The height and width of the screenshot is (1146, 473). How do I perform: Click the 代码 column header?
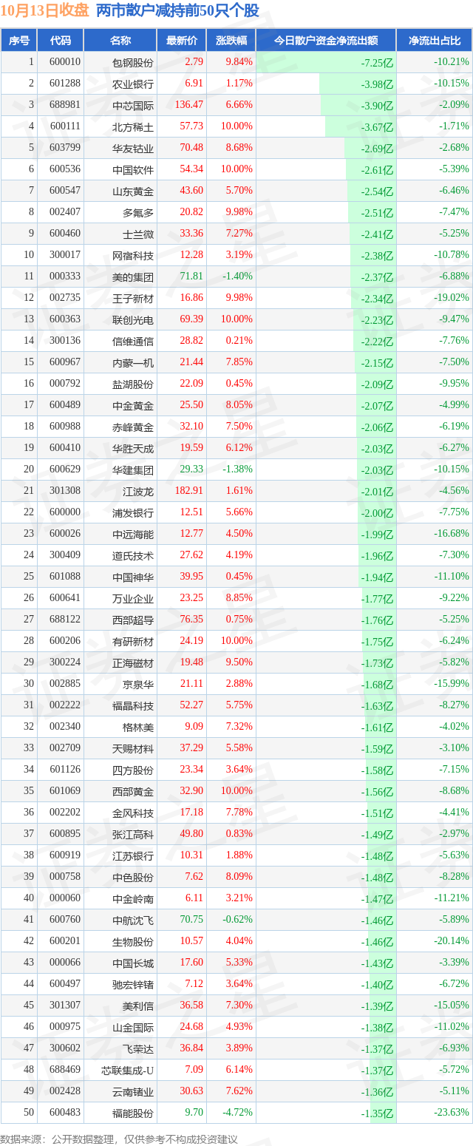60,41
